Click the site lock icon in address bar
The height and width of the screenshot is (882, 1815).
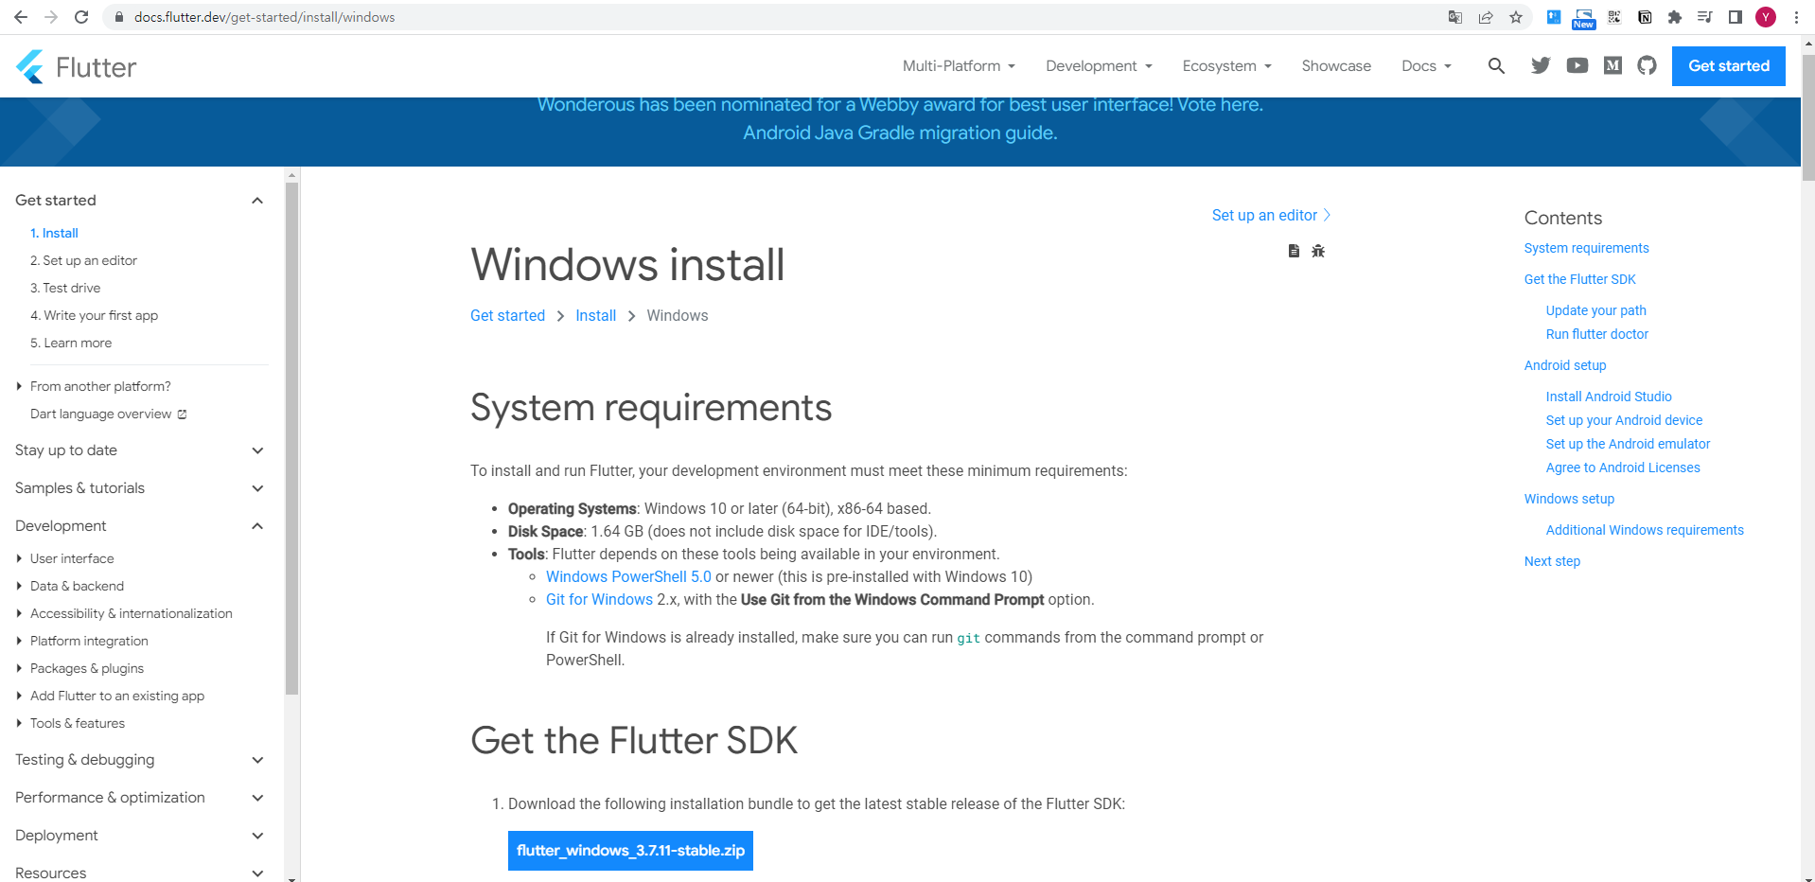click(x=119, y=17)
